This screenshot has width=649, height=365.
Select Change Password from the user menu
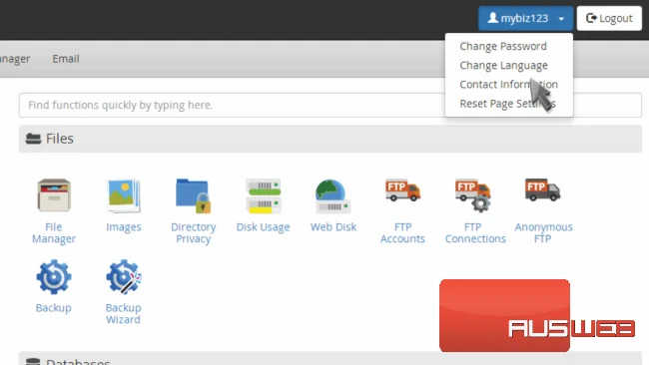pos(503,46)
